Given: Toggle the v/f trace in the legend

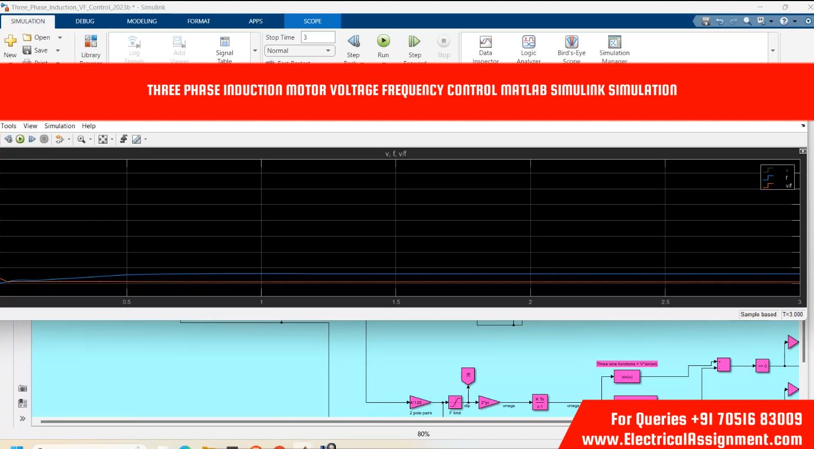Looking at the screenshot, I should click(778, 185).
